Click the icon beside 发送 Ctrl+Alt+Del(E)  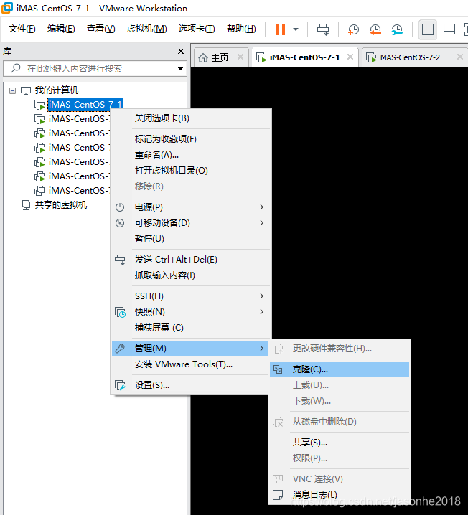coord(120,260)
